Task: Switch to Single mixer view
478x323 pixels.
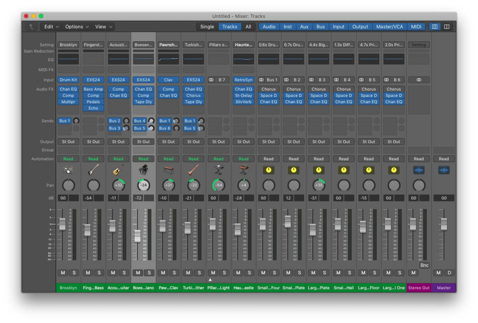Action: (207, 27)
